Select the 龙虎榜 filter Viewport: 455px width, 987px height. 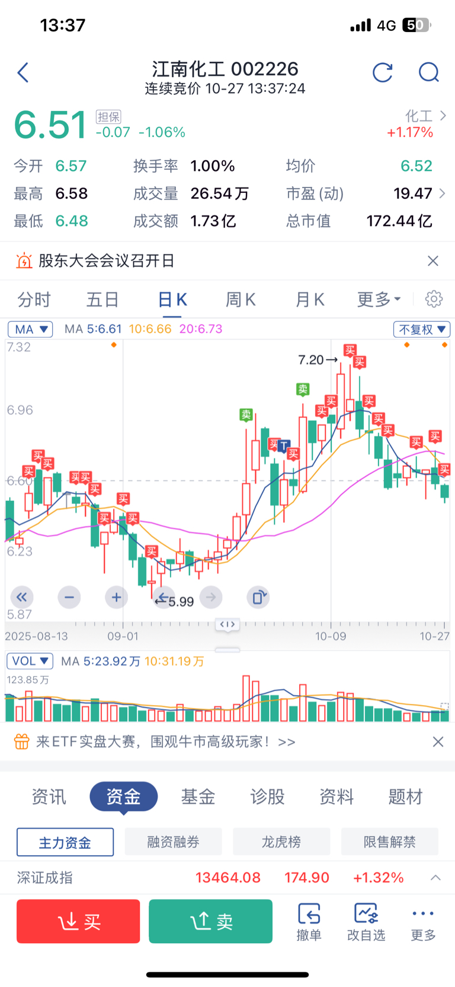281,842
